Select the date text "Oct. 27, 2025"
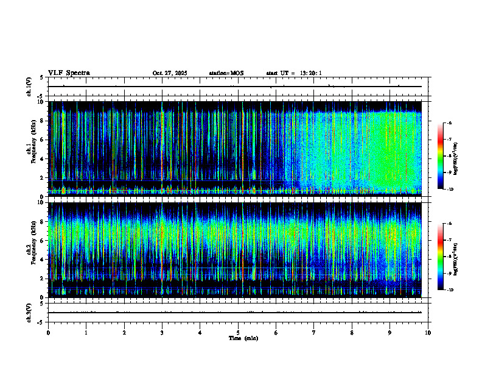This screenshot has height=373, width=482. (170, 73)
